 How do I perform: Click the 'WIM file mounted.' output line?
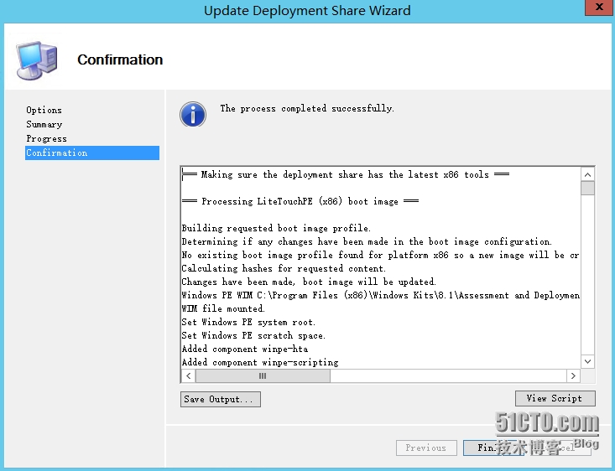pyautogui.click(x=223, y=308)
